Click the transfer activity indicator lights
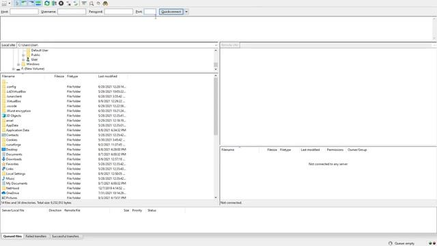 point(432,243)
